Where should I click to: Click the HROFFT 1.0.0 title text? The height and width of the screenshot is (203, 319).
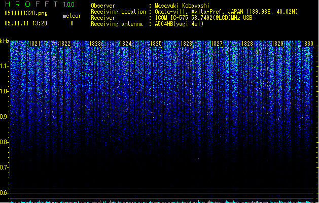[x=40, y=4]
